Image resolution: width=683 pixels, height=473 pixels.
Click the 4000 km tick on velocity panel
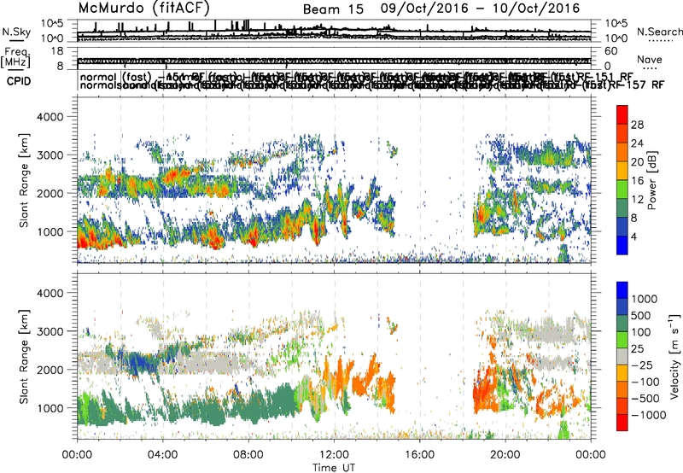pyautogui.click(x=52, y=293)
